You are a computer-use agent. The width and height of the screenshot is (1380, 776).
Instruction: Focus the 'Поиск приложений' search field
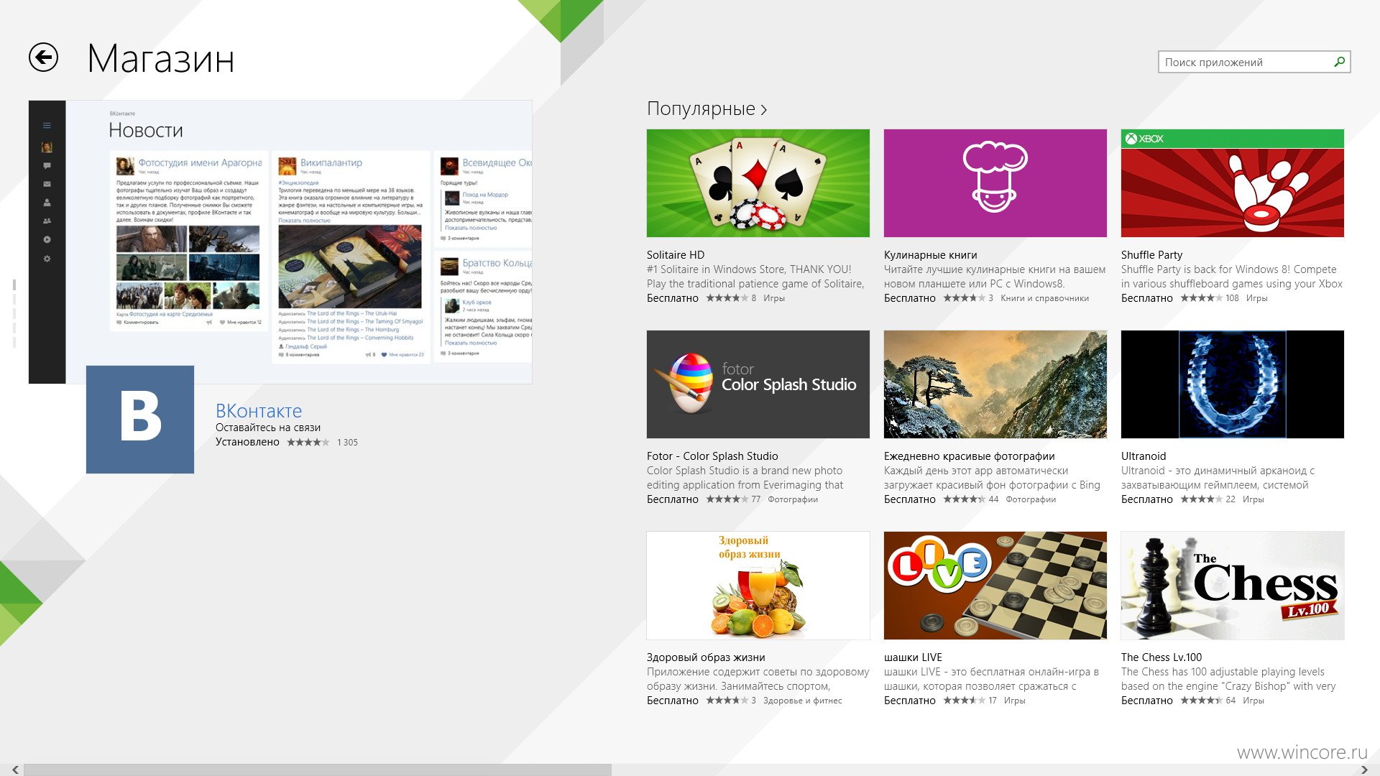[x=1254, y=62]
